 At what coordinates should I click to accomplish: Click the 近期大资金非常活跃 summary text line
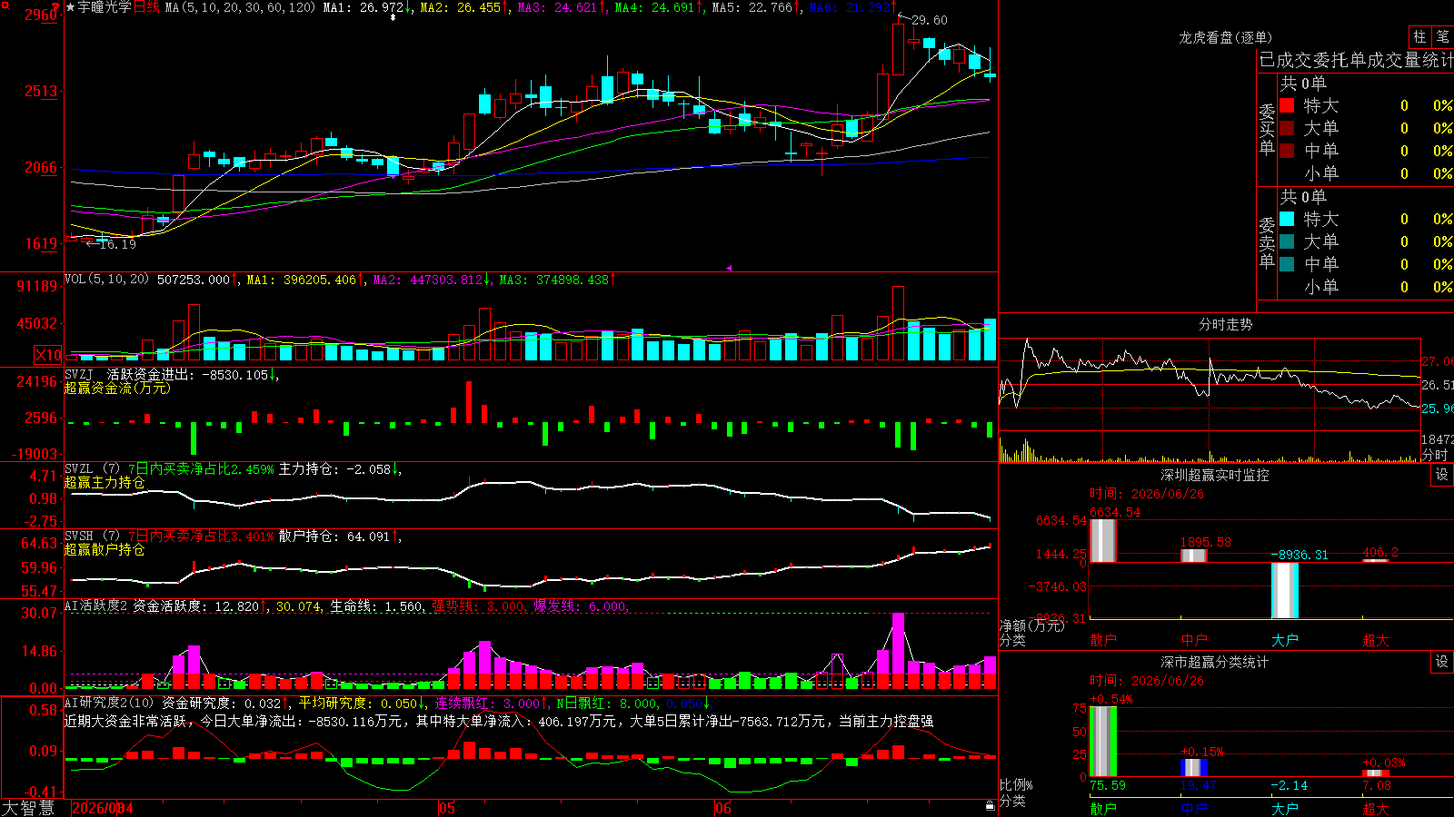[499, 721]
